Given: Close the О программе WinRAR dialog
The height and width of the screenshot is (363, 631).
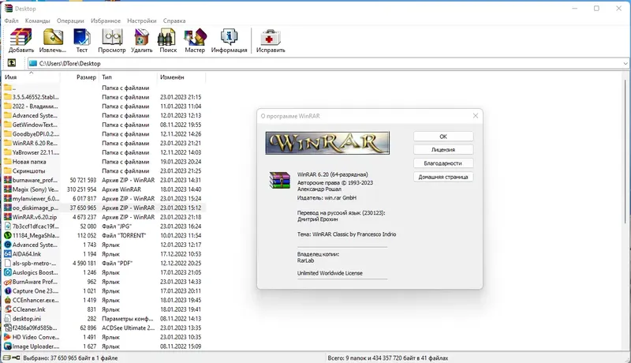Looking at the screenshot, I should (476, 116).
